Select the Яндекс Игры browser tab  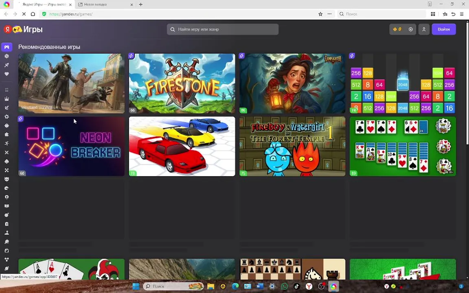point(44,4)
